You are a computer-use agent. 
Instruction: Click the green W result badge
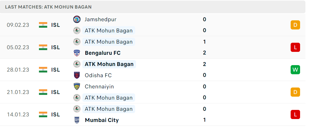pyautogui.click(x=295, y=70)
